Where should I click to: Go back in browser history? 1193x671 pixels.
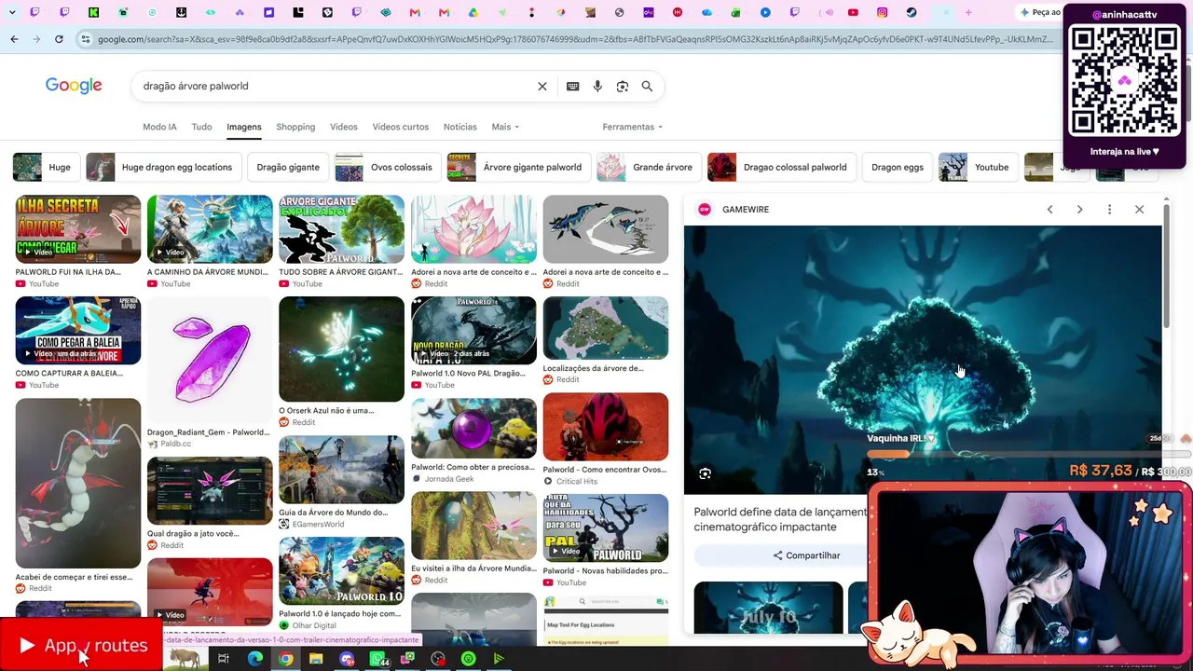tap(14, 39)
